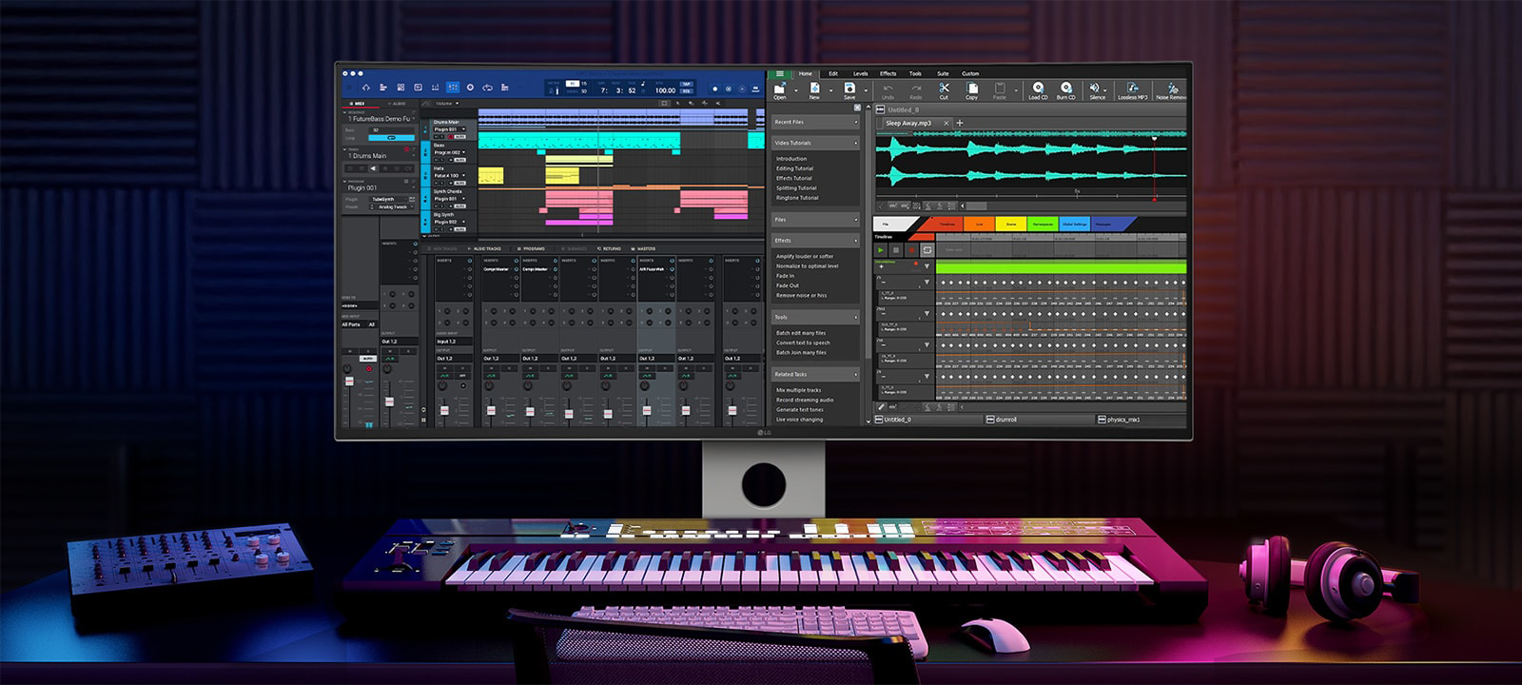Click the Silence speaker icon

click(x=1096, y=88)
